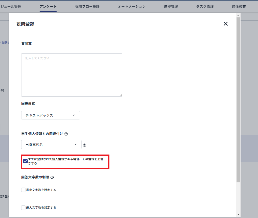The width and height of the screenshot is (258, 218).
Task: Click the question mark icon next to 出身高校名 dropdown
Action: [84, 145]
